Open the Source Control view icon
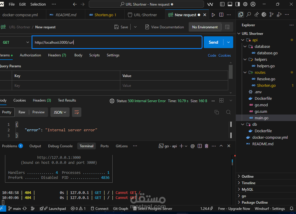The image size is (296, 214). pyautogui.click(x=272, y=14)
